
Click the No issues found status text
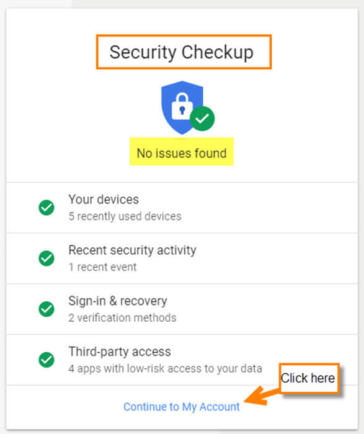coord(182,153)
